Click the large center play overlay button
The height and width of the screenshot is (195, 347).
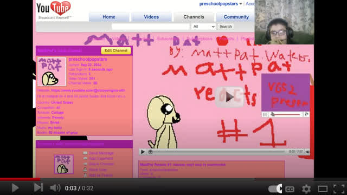pyautogui.click(x=229, y=97)
